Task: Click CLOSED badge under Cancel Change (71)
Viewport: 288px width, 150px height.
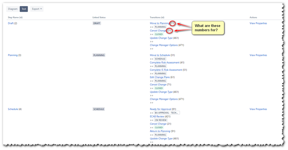Action: (159, 88)
